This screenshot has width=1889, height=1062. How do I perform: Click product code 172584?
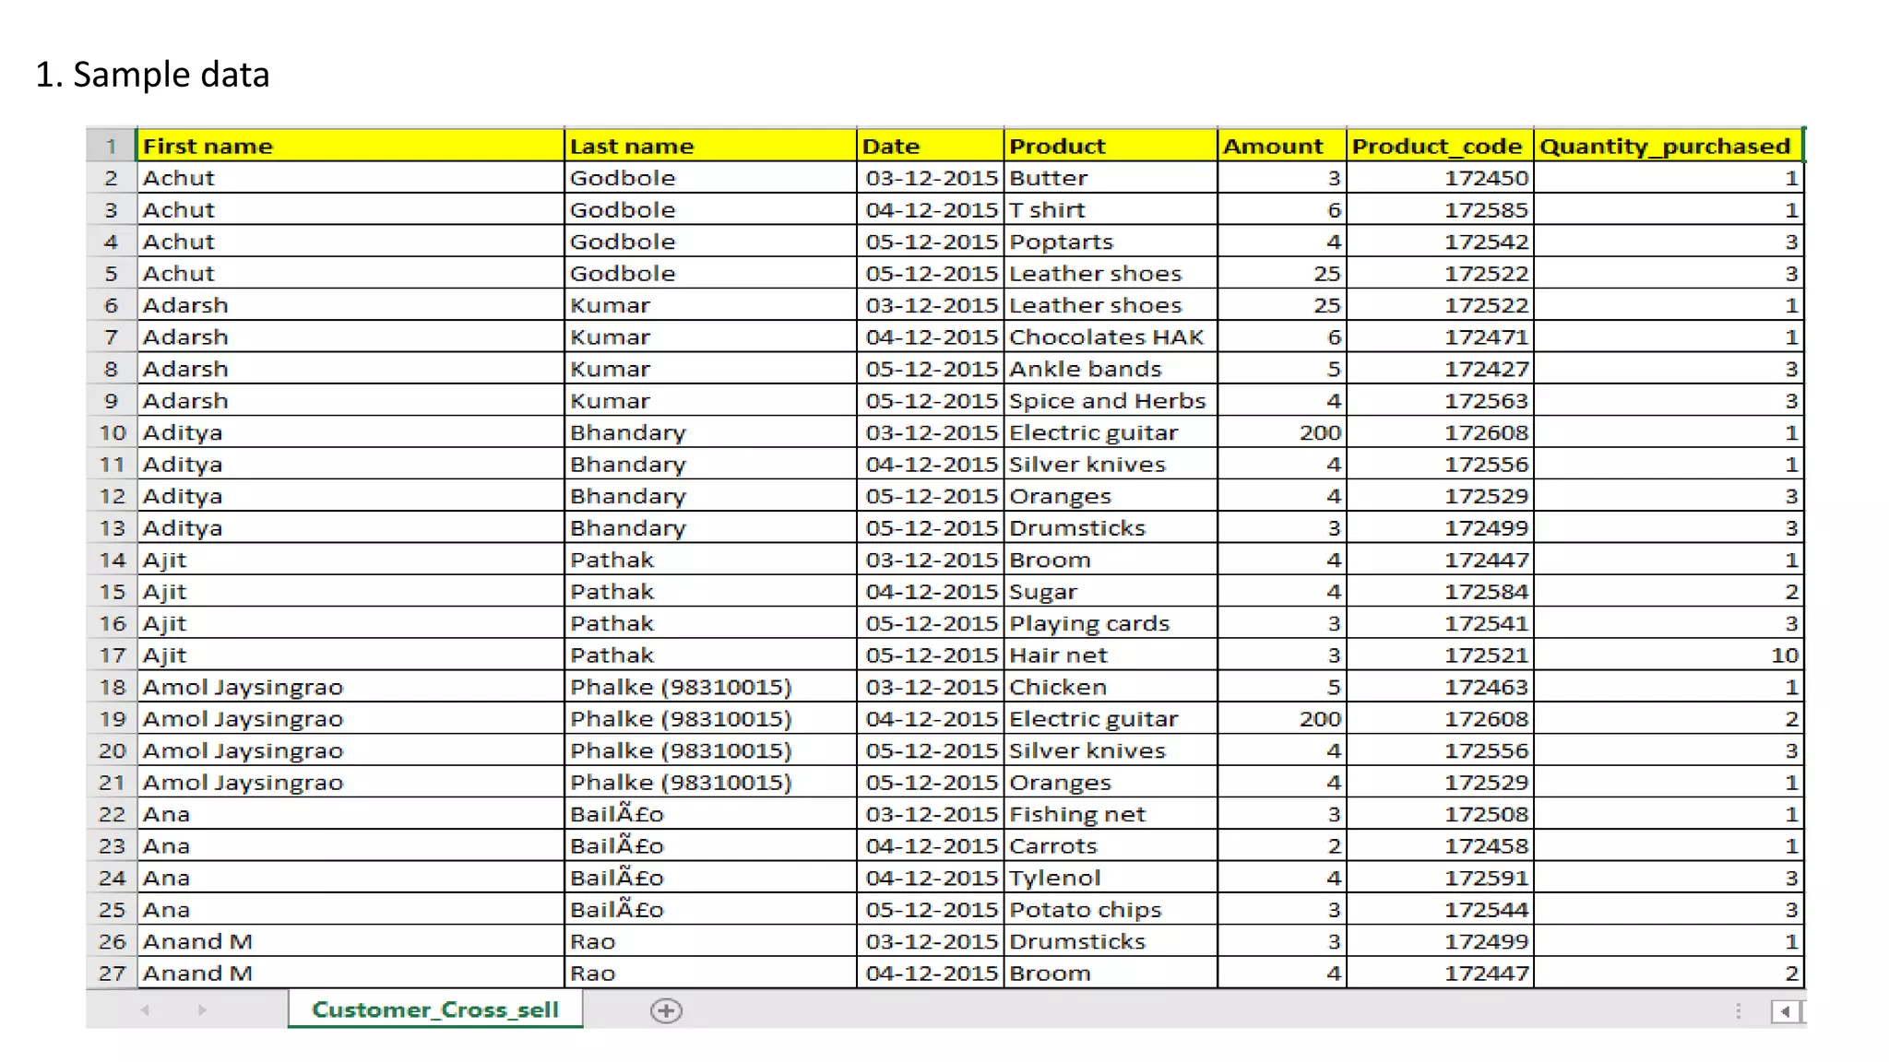tap(1440, 591)
